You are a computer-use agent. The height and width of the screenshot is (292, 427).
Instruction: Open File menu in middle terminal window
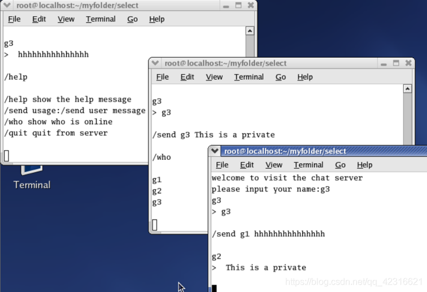click(163, 77)
